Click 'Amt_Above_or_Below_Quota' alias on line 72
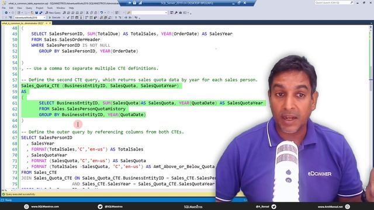 [x=184, y=167]
